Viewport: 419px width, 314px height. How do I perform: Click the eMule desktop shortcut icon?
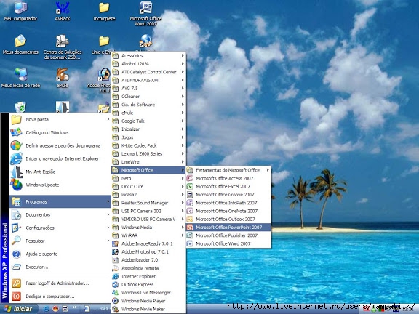pyautogui.click(x=63, y=78)
